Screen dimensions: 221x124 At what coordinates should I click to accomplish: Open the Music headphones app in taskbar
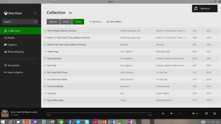point(27,122)
